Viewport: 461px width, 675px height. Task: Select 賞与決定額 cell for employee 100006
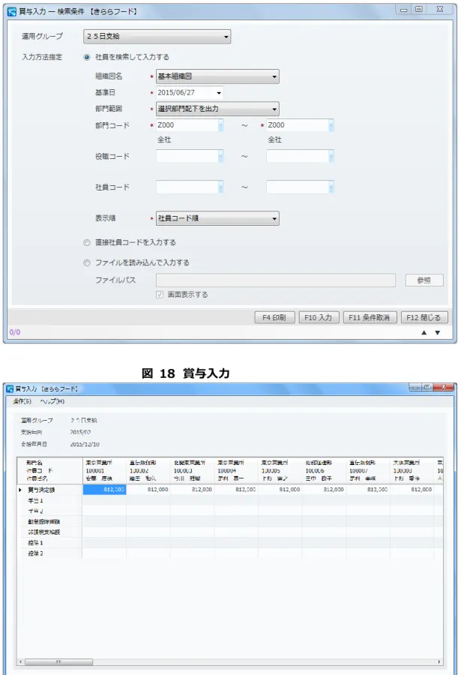(x=324, y=490)
